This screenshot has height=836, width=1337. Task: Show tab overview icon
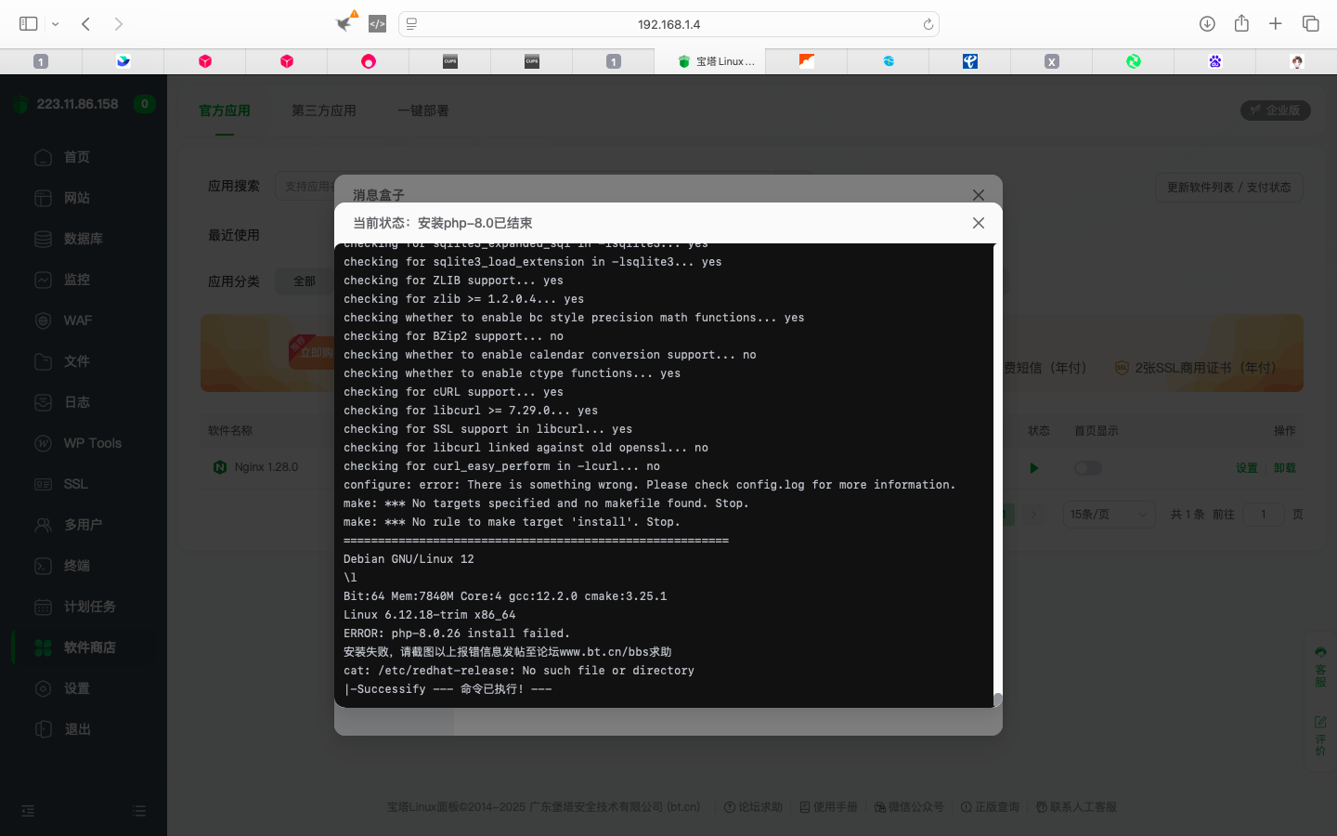coord(1310,24)
